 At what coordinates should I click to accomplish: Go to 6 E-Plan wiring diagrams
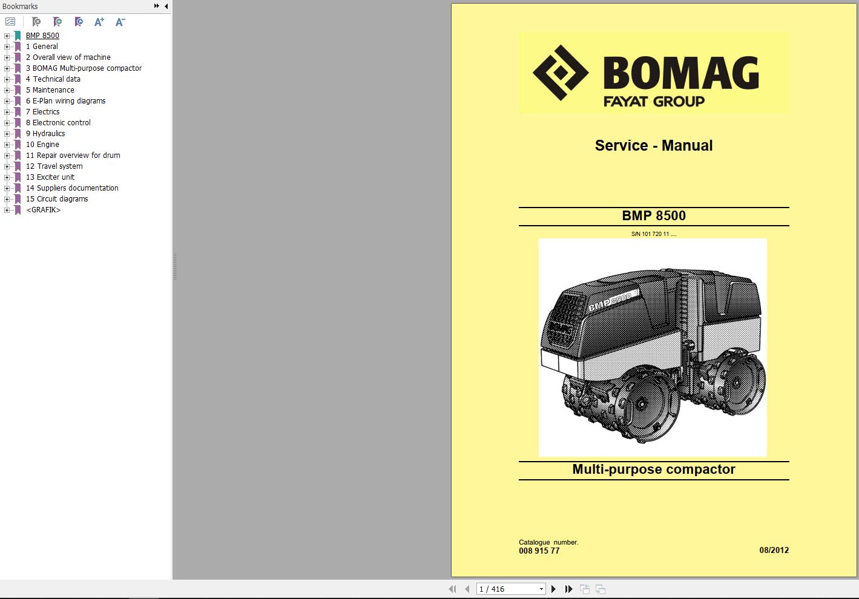[x=65, y=100]
